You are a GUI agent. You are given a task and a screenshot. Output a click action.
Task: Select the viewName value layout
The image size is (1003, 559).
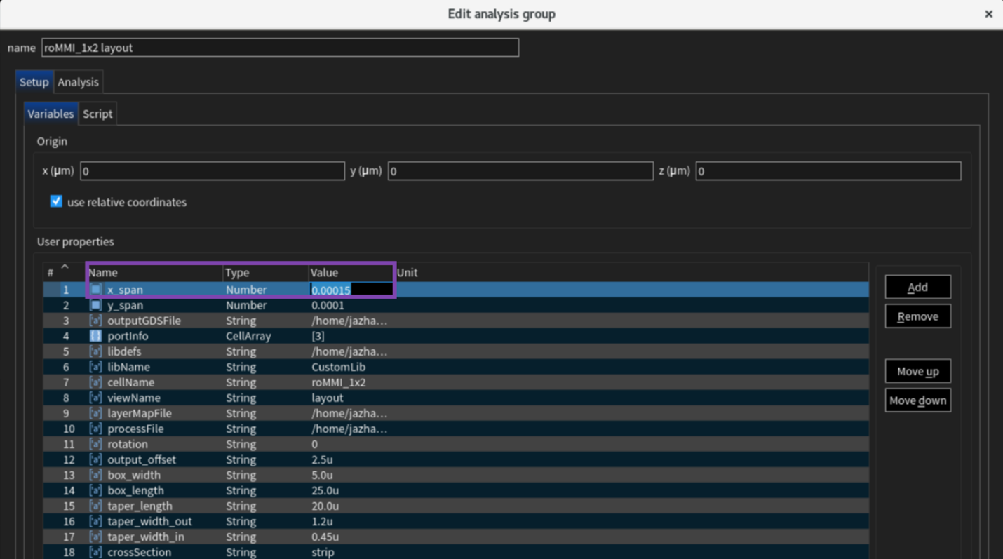tap(327, 398)
